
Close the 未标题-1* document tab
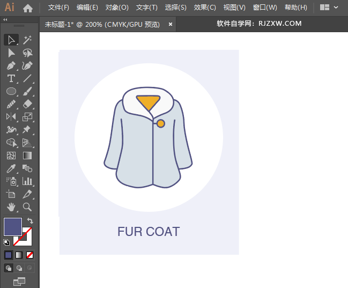[x=171, y=24]
